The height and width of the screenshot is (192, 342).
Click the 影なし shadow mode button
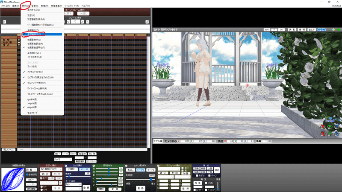pos(130,170)
